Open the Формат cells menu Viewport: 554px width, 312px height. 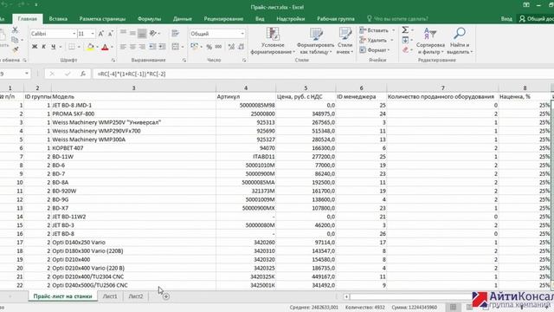coord(375,50)
